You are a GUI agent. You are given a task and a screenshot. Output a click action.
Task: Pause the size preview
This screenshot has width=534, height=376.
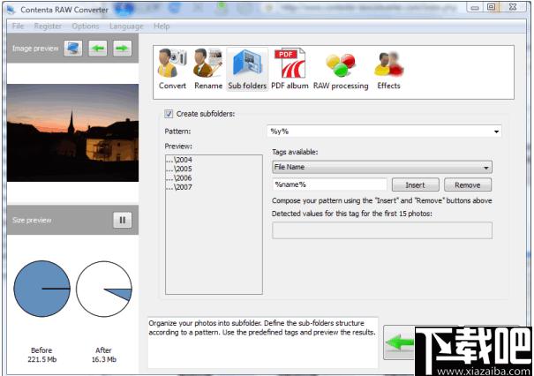click(123, 220)
